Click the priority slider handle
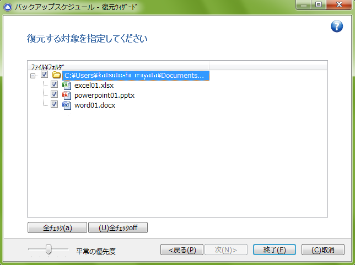Image resolution: width=355 pixels, height=265 pixels. coord(49,250)
